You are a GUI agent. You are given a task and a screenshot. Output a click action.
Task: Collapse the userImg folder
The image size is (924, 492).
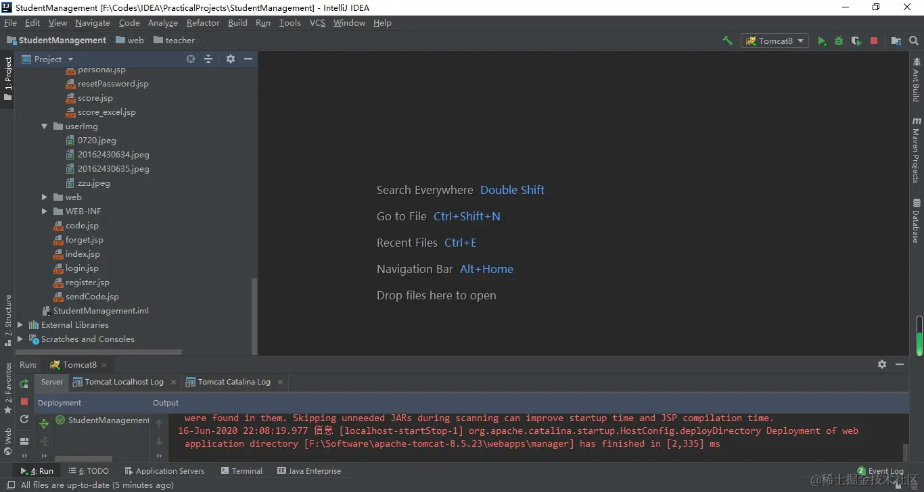click(x=45, y=126)
